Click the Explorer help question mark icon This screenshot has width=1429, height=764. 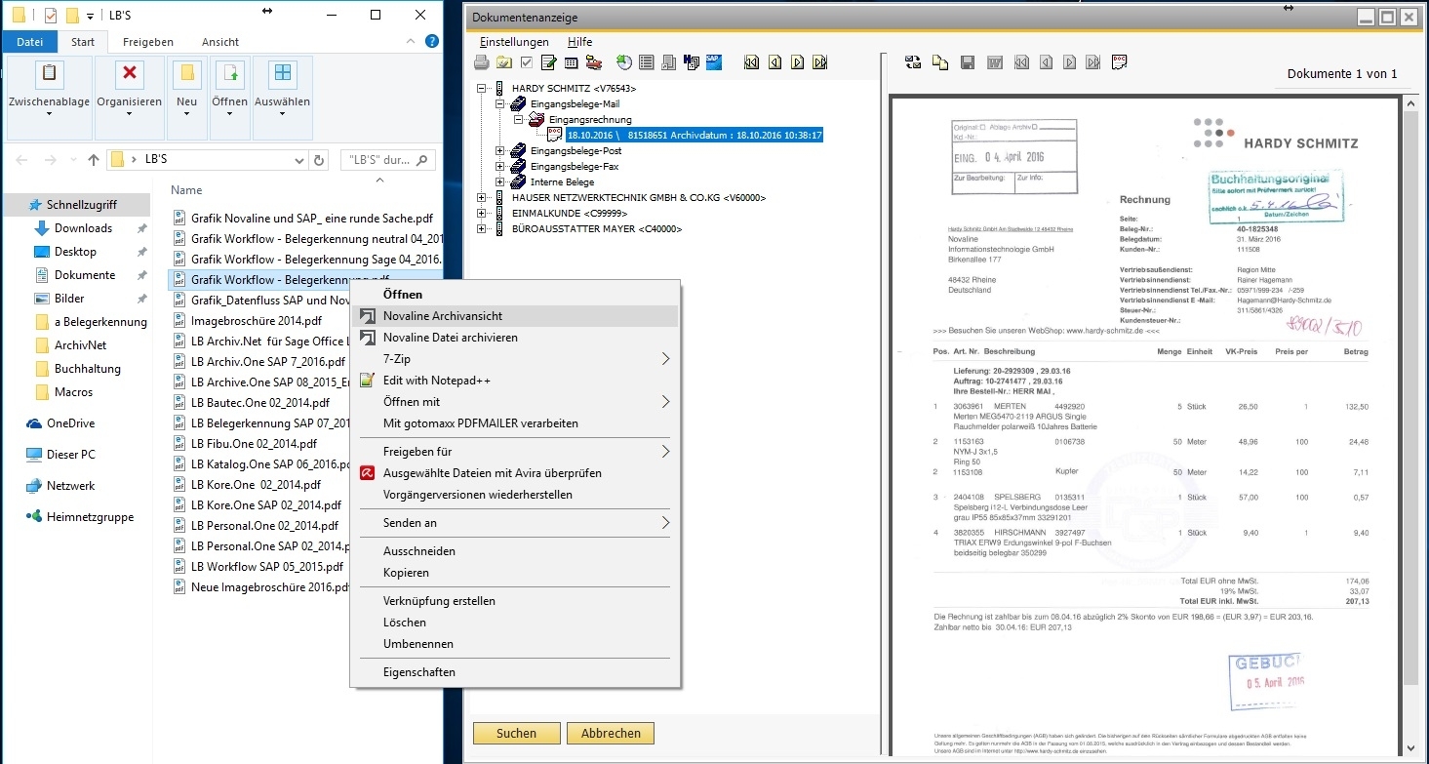(431, 42)
